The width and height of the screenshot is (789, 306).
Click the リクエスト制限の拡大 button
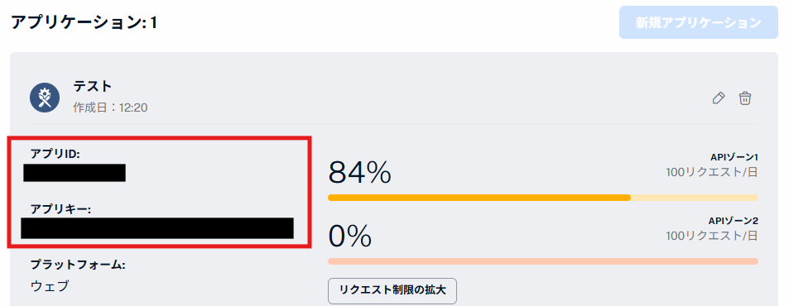(392, 291)
